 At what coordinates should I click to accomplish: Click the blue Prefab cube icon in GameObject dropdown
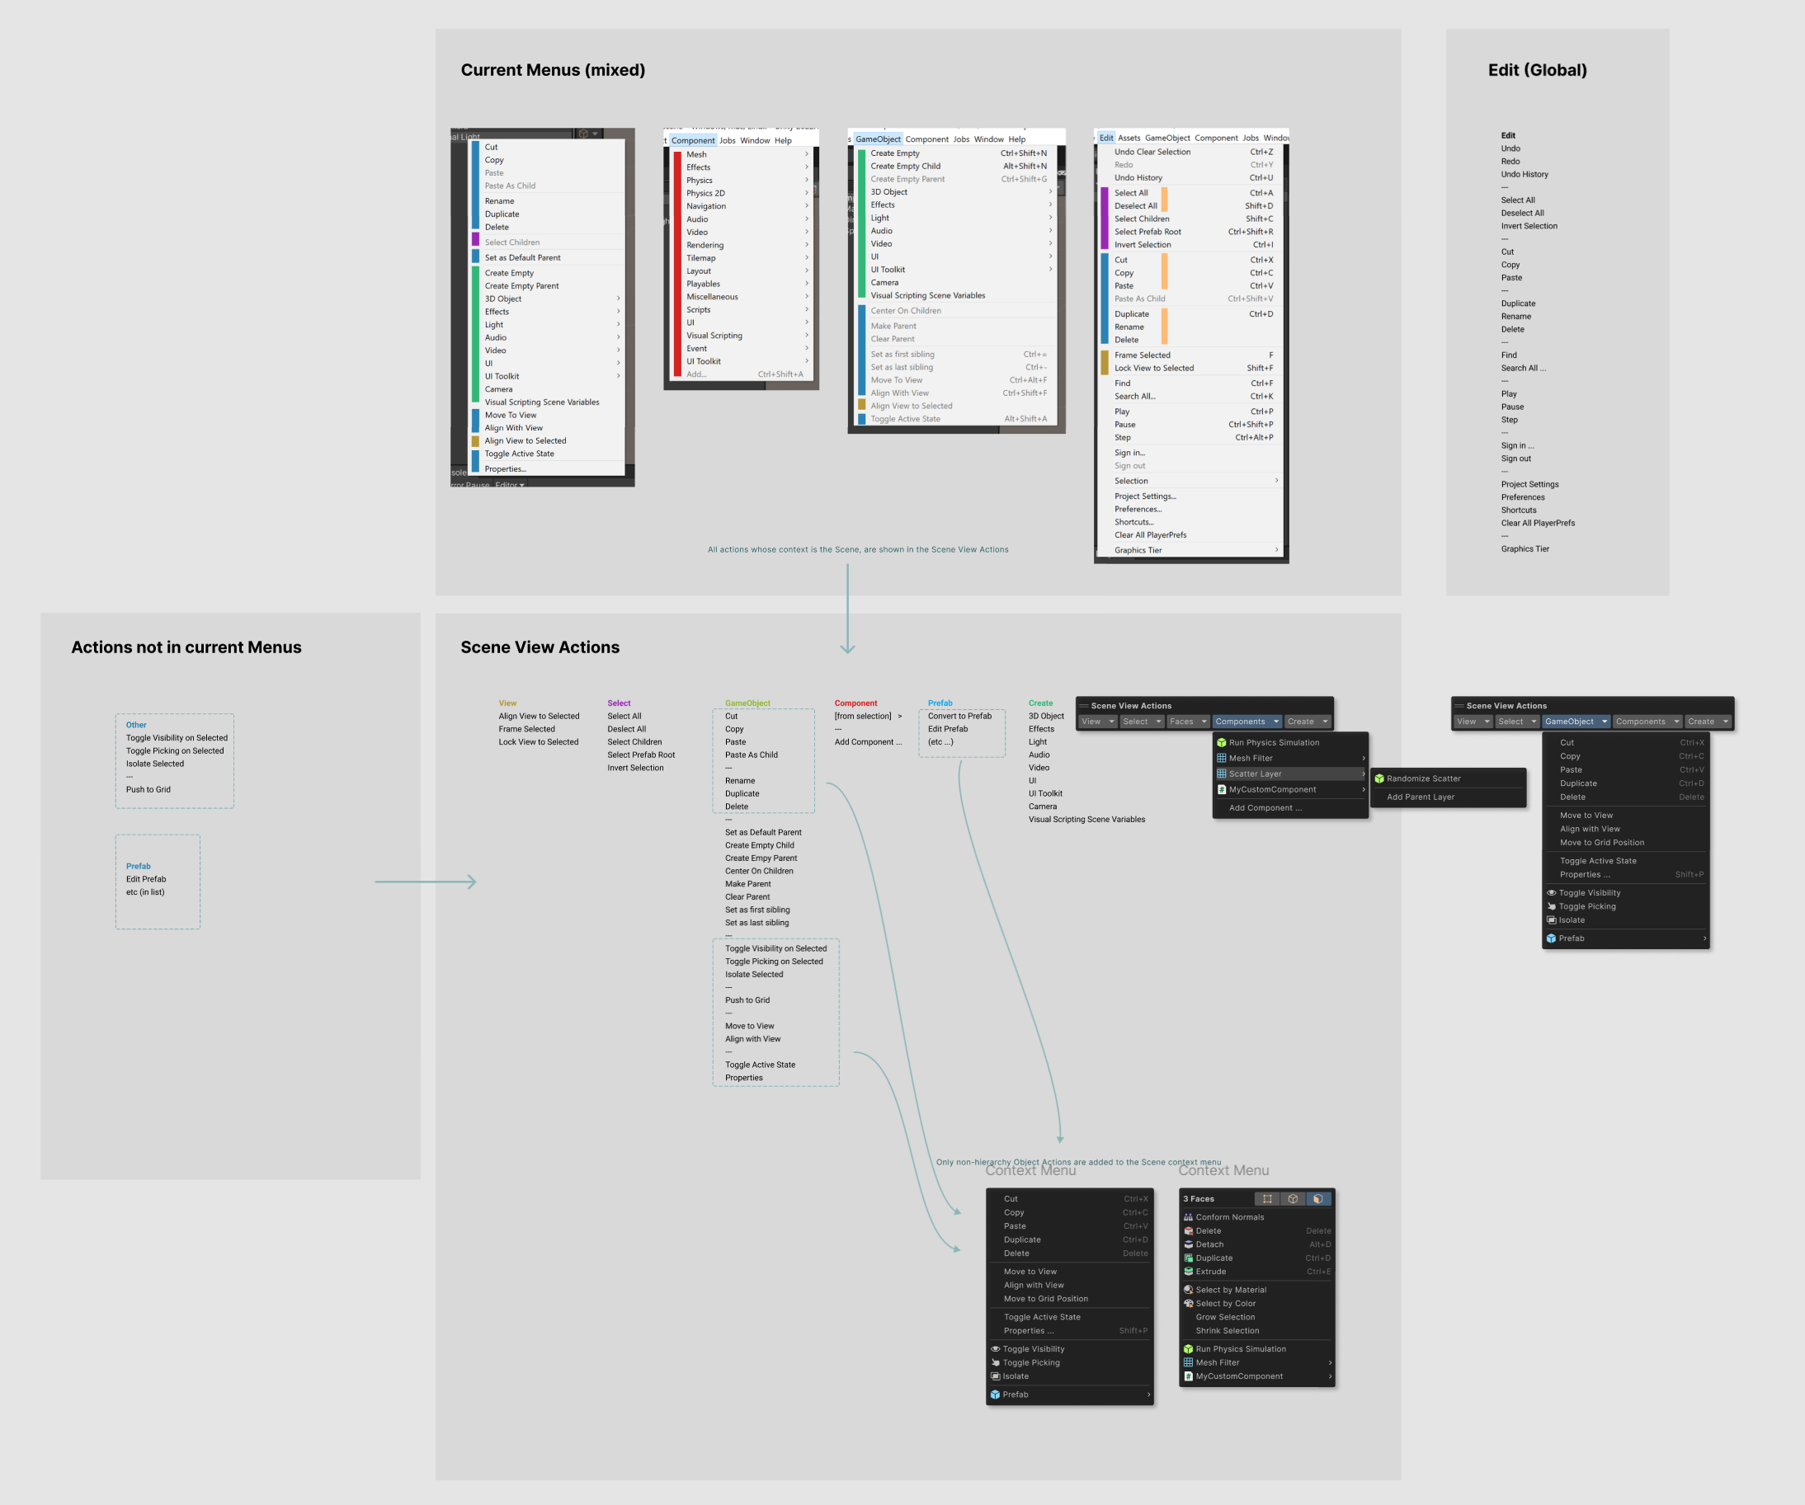1552,938
